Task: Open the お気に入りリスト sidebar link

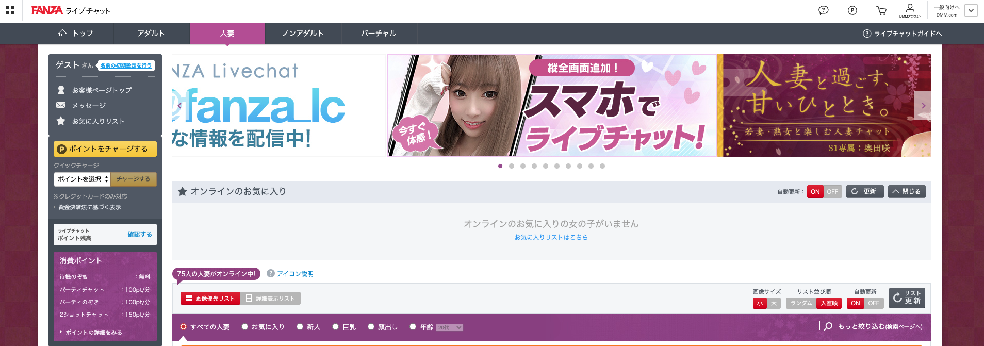Action: point(99,121)
